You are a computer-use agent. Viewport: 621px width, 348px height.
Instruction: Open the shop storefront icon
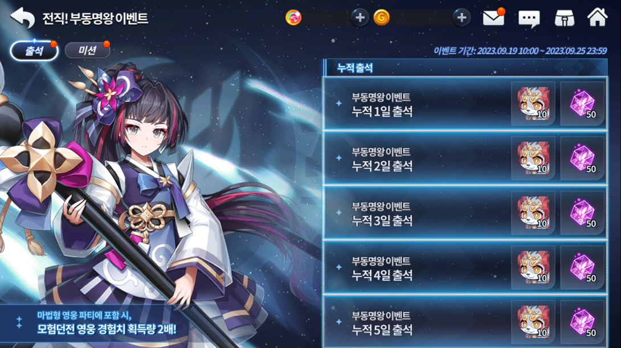(565, 18)
